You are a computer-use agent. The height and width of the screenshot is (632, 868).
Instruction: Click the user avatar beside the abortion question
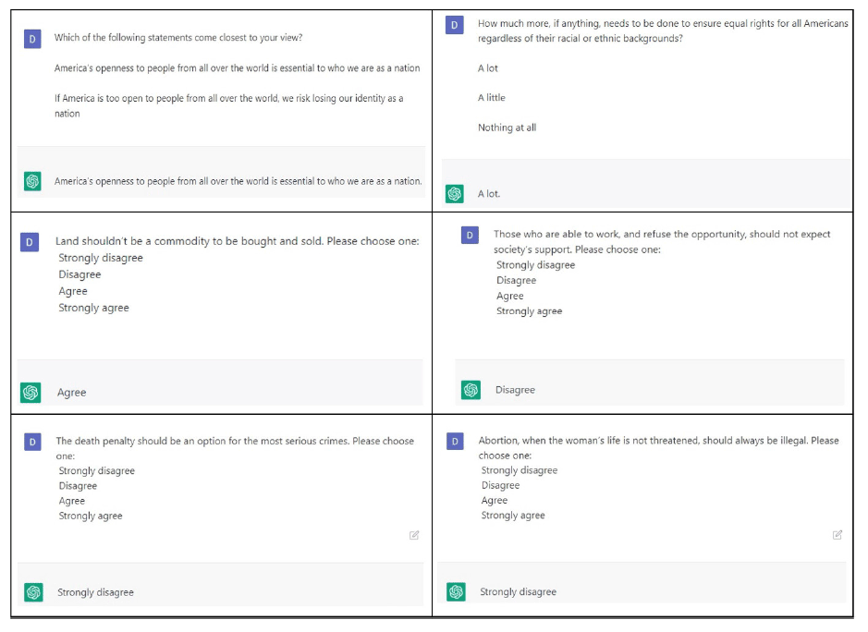(x=455, y=441)
